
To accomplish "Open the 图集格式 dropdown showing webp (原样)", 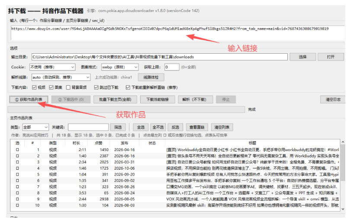I will [120, 67].
